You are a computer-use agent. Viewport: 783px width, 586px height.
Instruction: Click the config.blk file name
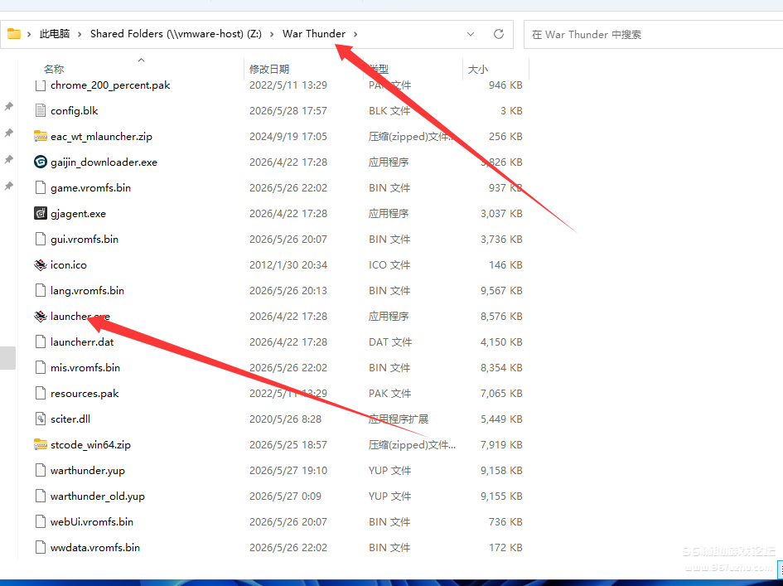click(75, 110)
